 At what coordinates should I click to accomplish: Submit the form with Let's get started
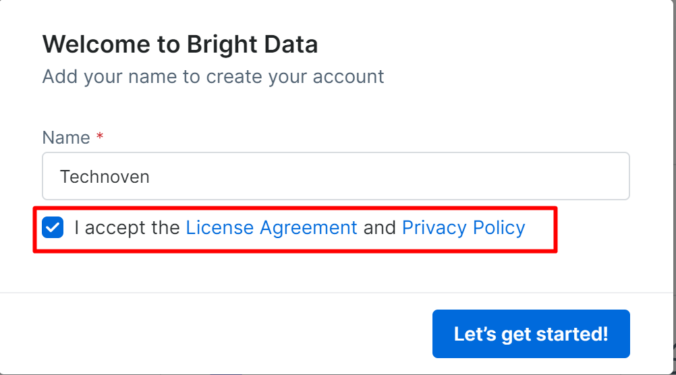(531, 334)
